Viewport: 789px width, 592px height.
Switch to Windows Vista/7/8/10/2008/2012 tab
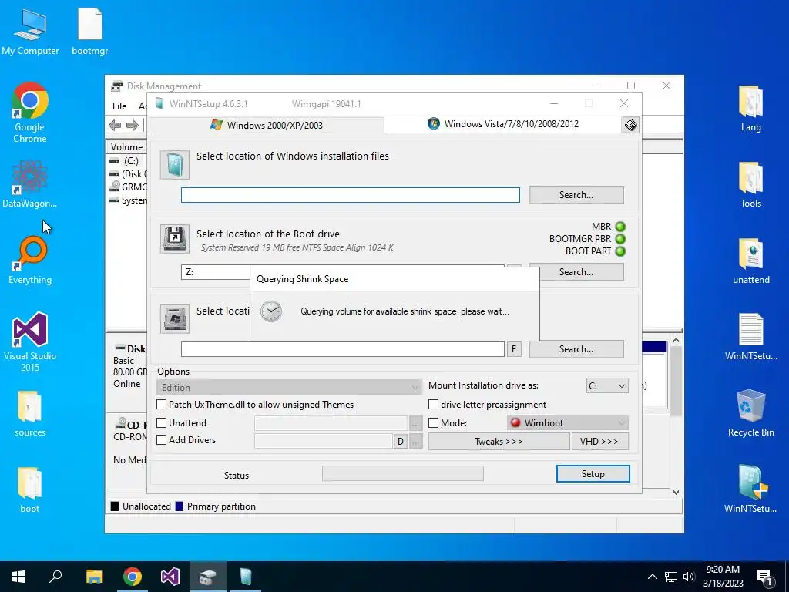point(503,124)
